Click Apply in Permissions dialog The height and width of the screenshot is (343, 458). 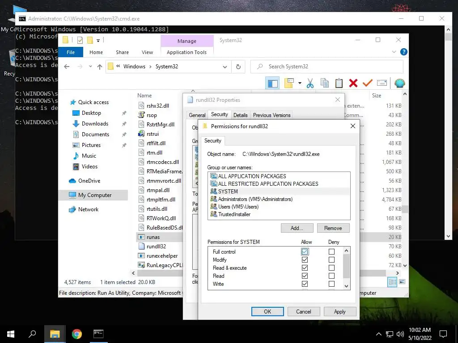[x=340, y=311]
